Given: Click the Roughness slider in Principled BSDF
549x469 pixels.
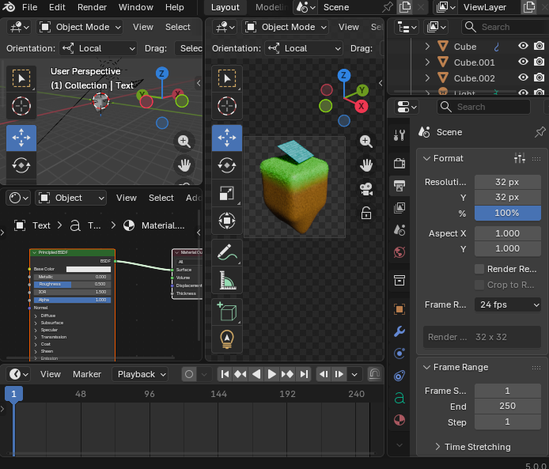Looking at the screenshot, I should (71, 284).
